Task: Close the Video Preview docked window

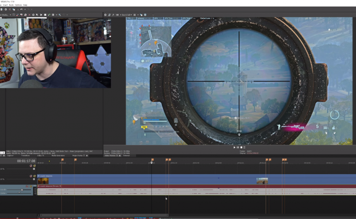Action: [120, 156]
